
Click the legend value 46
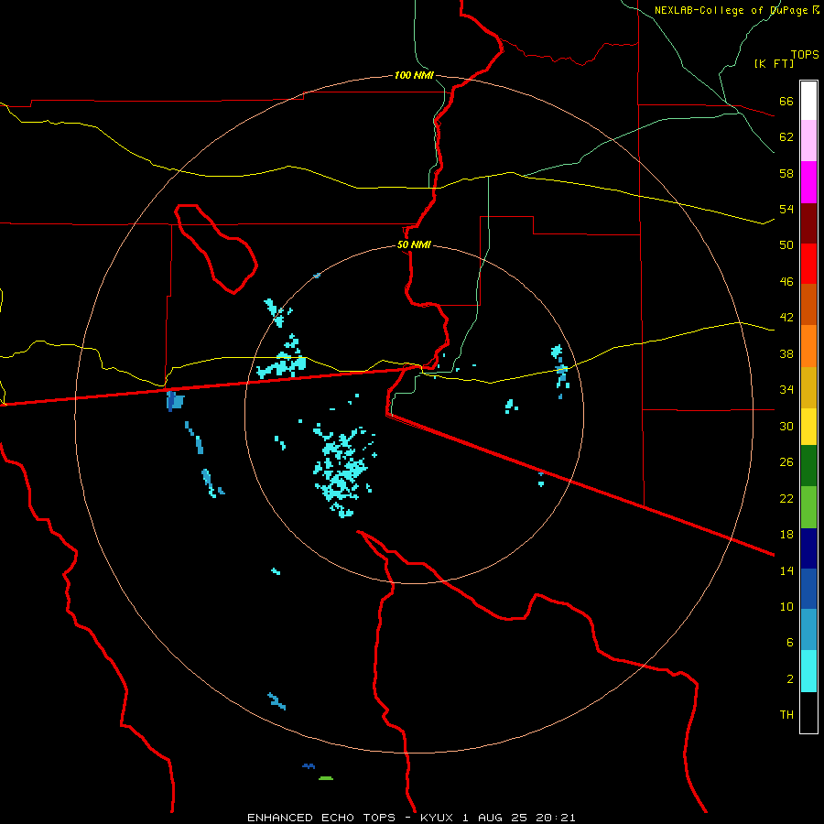(x=786, y=282)
